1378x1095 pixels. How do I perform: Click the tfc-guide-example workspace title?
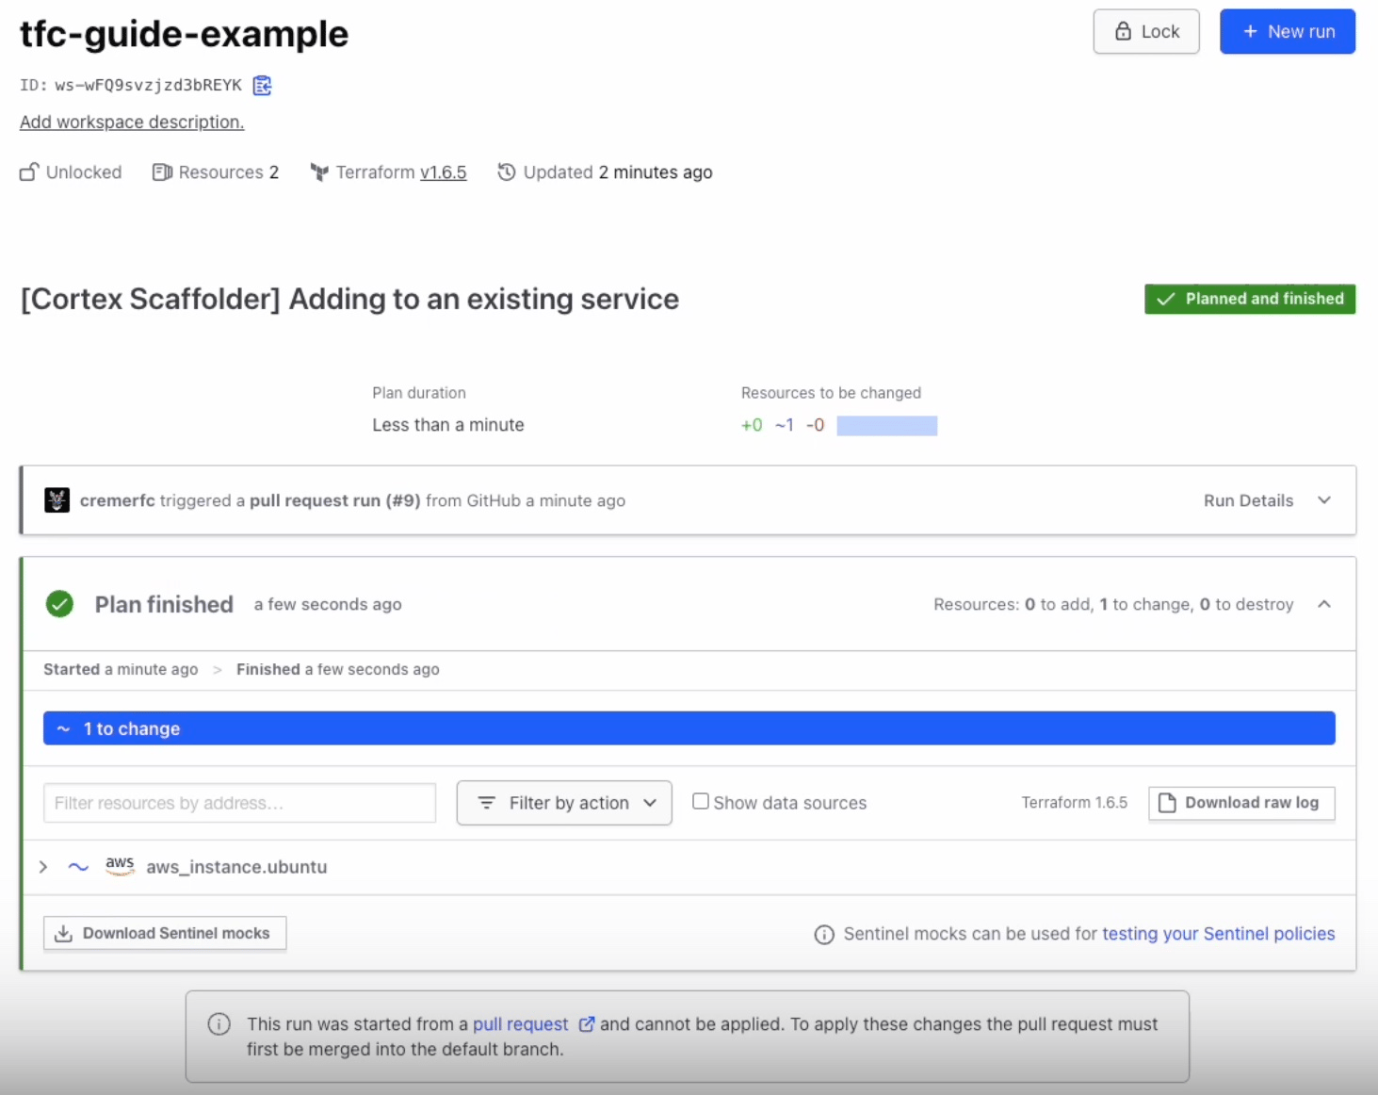pyautogui.click(x=185, y=35)
